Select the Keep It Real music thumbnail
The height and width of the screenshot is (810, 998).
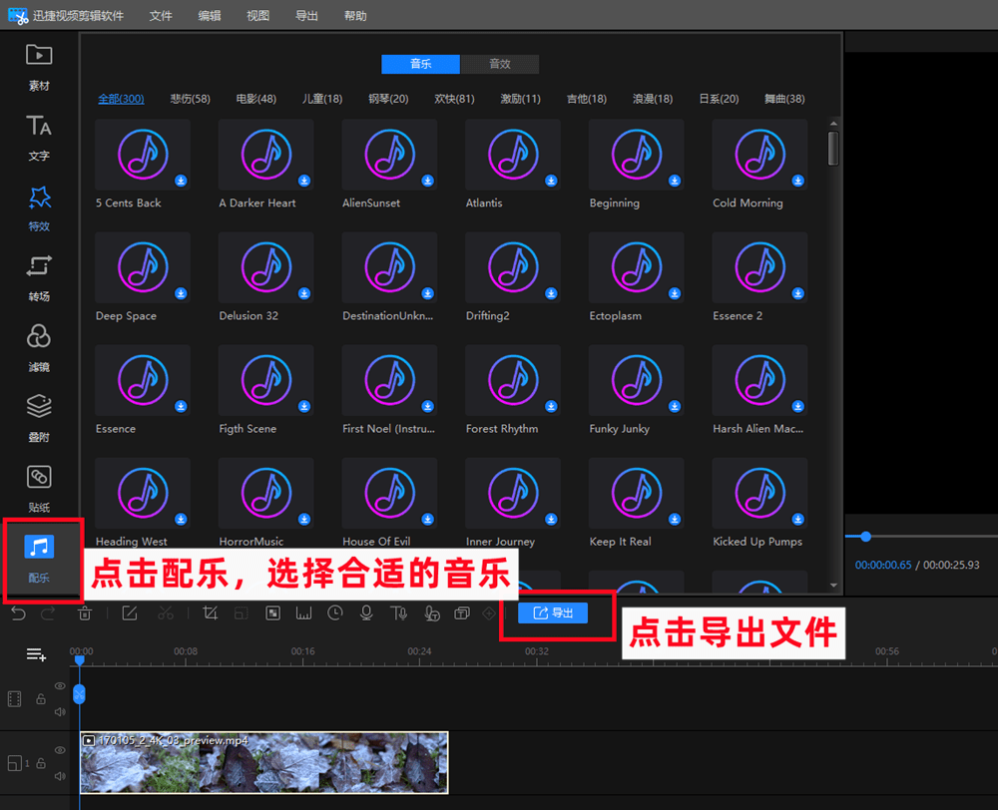[x=636, y=493]
